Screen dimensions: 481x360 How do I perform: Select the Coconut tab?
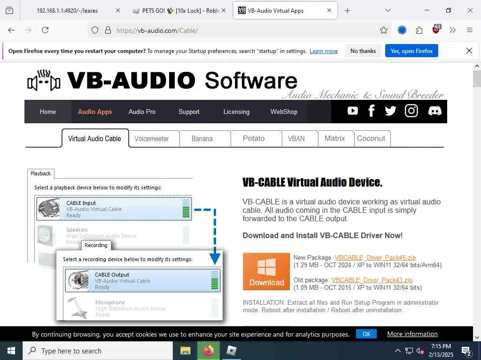(x=371, y=139)
